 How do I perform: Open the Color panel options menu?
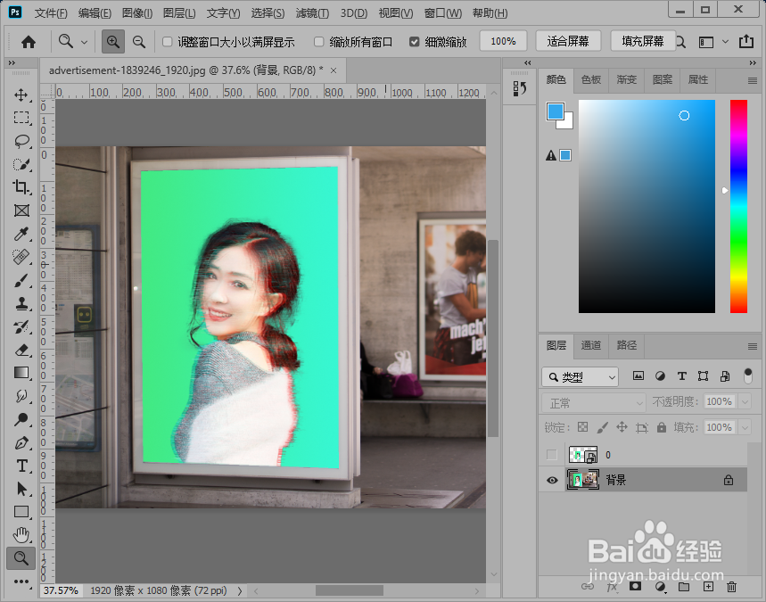point(753,80)
